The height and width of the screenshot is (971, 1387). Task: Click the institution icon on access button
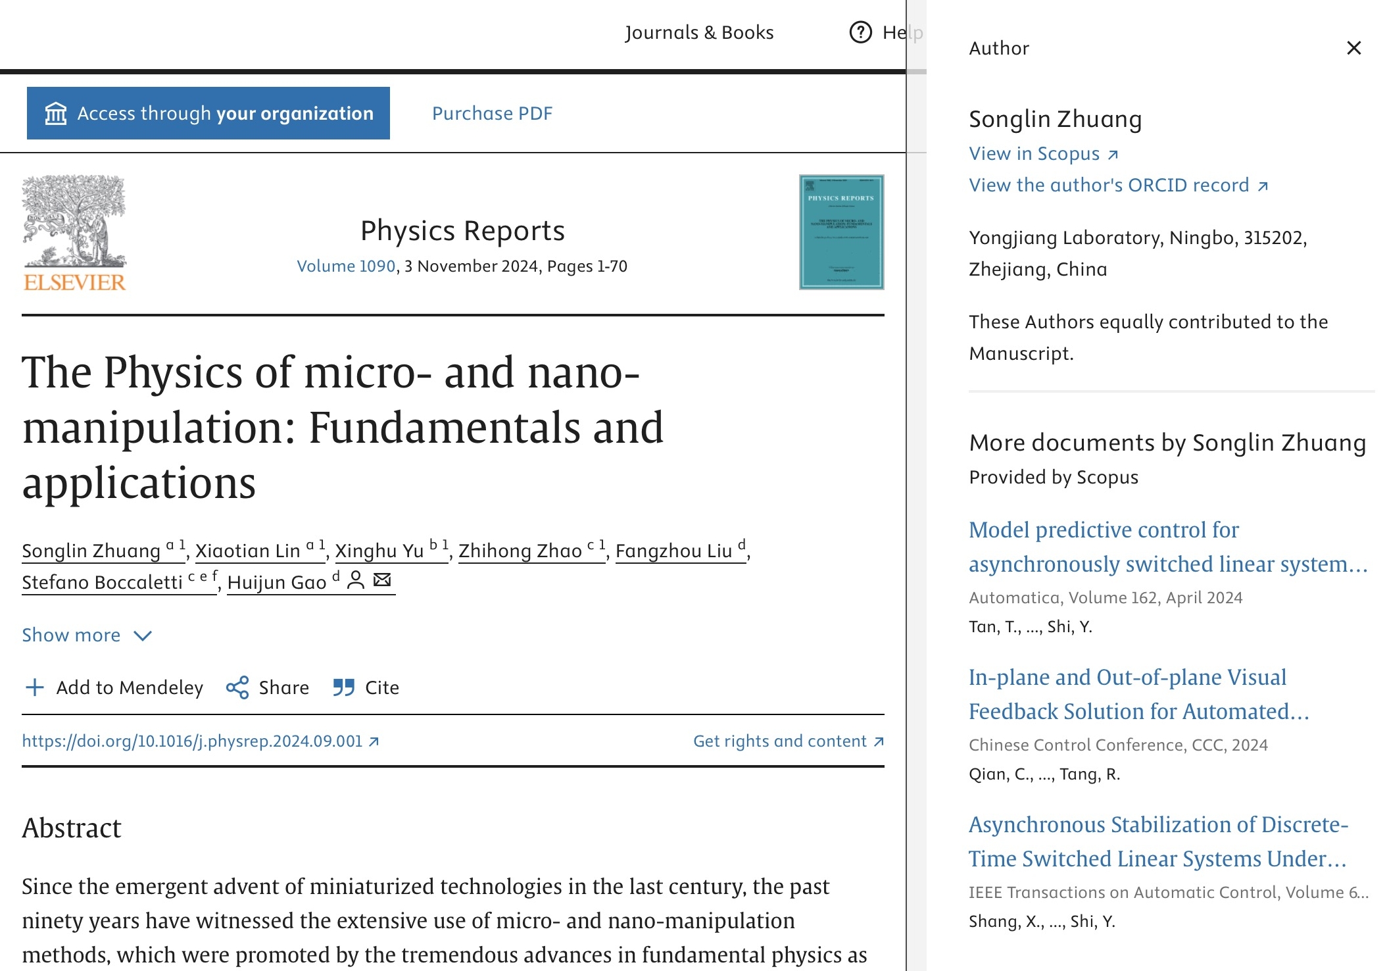tap(56, 113)
